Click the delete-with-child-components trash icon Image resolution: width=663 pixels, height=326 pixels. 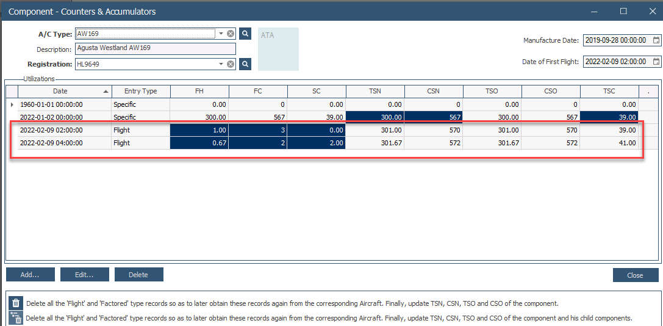click(16, 317)
